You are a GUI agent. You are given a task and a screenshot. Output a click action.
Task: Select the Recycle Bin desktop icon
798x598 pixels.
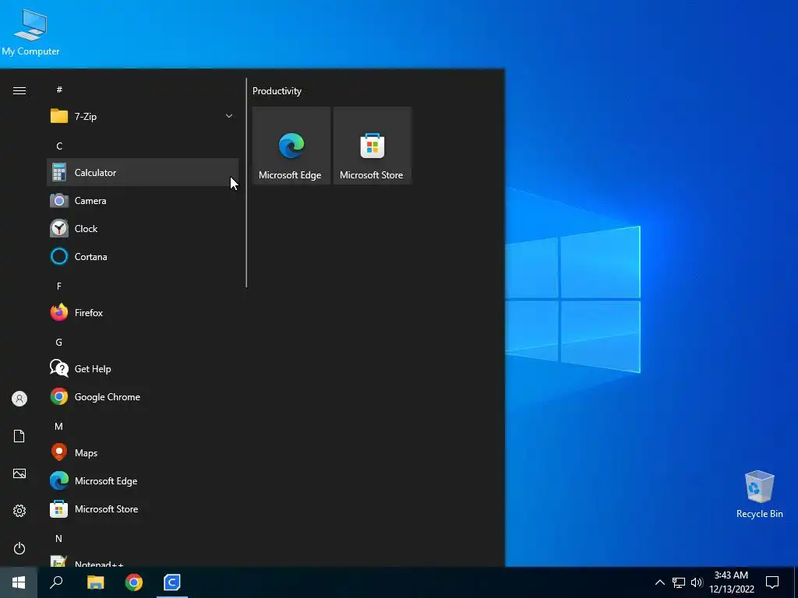click(x=759, y=494)
